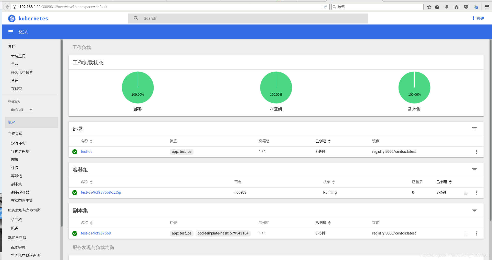Image resolution: width=492 pixels, height=260 pixels.
Task: Click browser back arrow button
Action: 7,7
